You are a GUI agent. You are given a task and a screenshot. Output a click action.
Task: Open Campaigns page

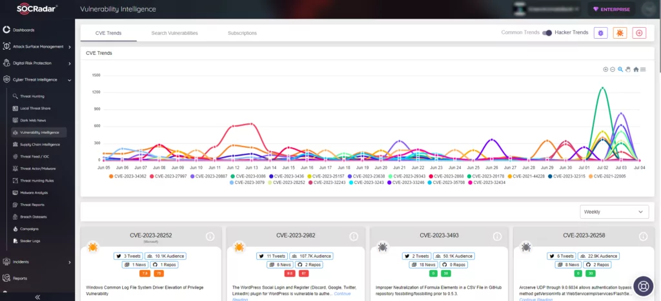click(29, 229)
